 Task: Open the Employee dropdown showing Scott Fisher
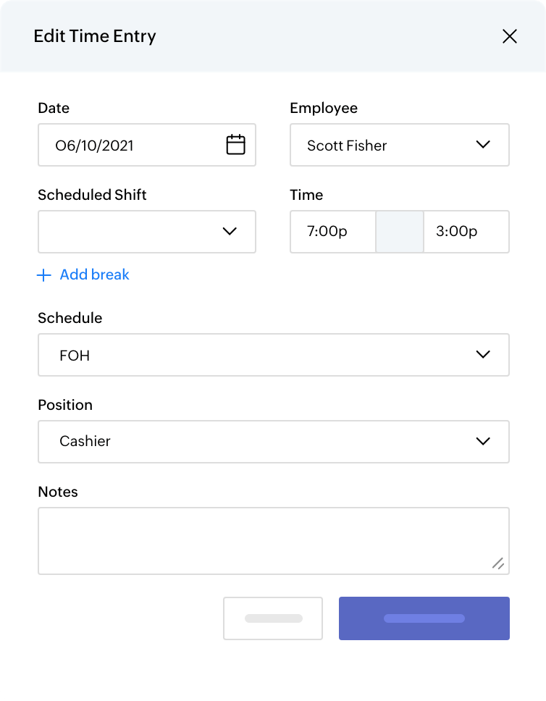point(398,145)
